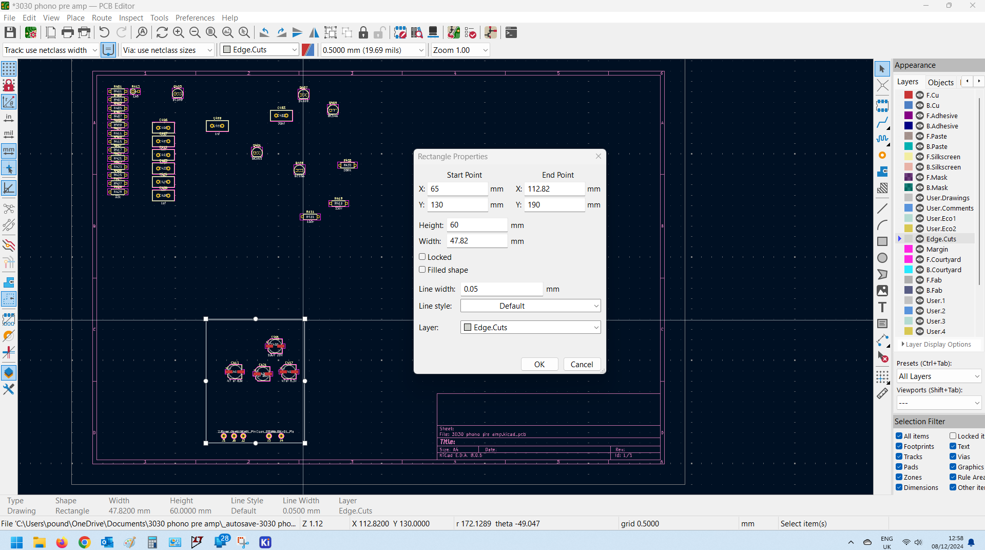Switch units to inches icon
The width and height of the screenshot is (985, 550).
pos(9,118)
